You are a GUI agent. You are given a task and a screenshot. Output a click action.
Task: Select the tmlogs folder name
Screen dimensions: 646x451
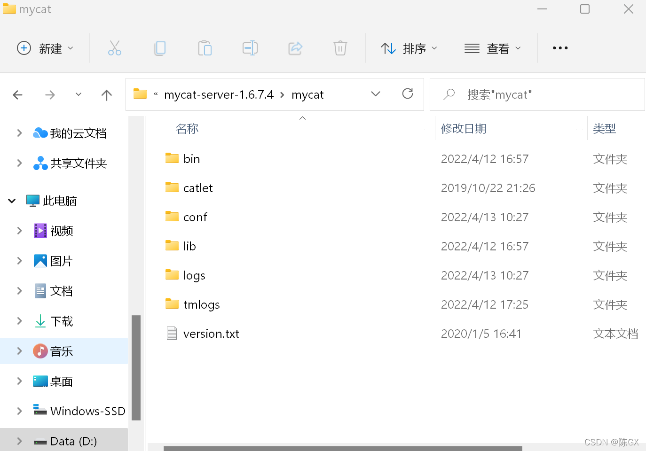202,305
